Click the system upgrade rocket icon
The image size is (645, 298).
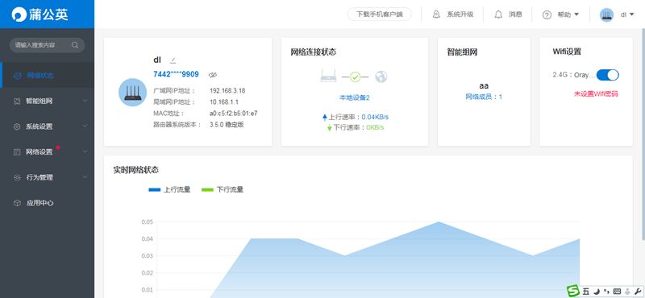coord(436,14)
